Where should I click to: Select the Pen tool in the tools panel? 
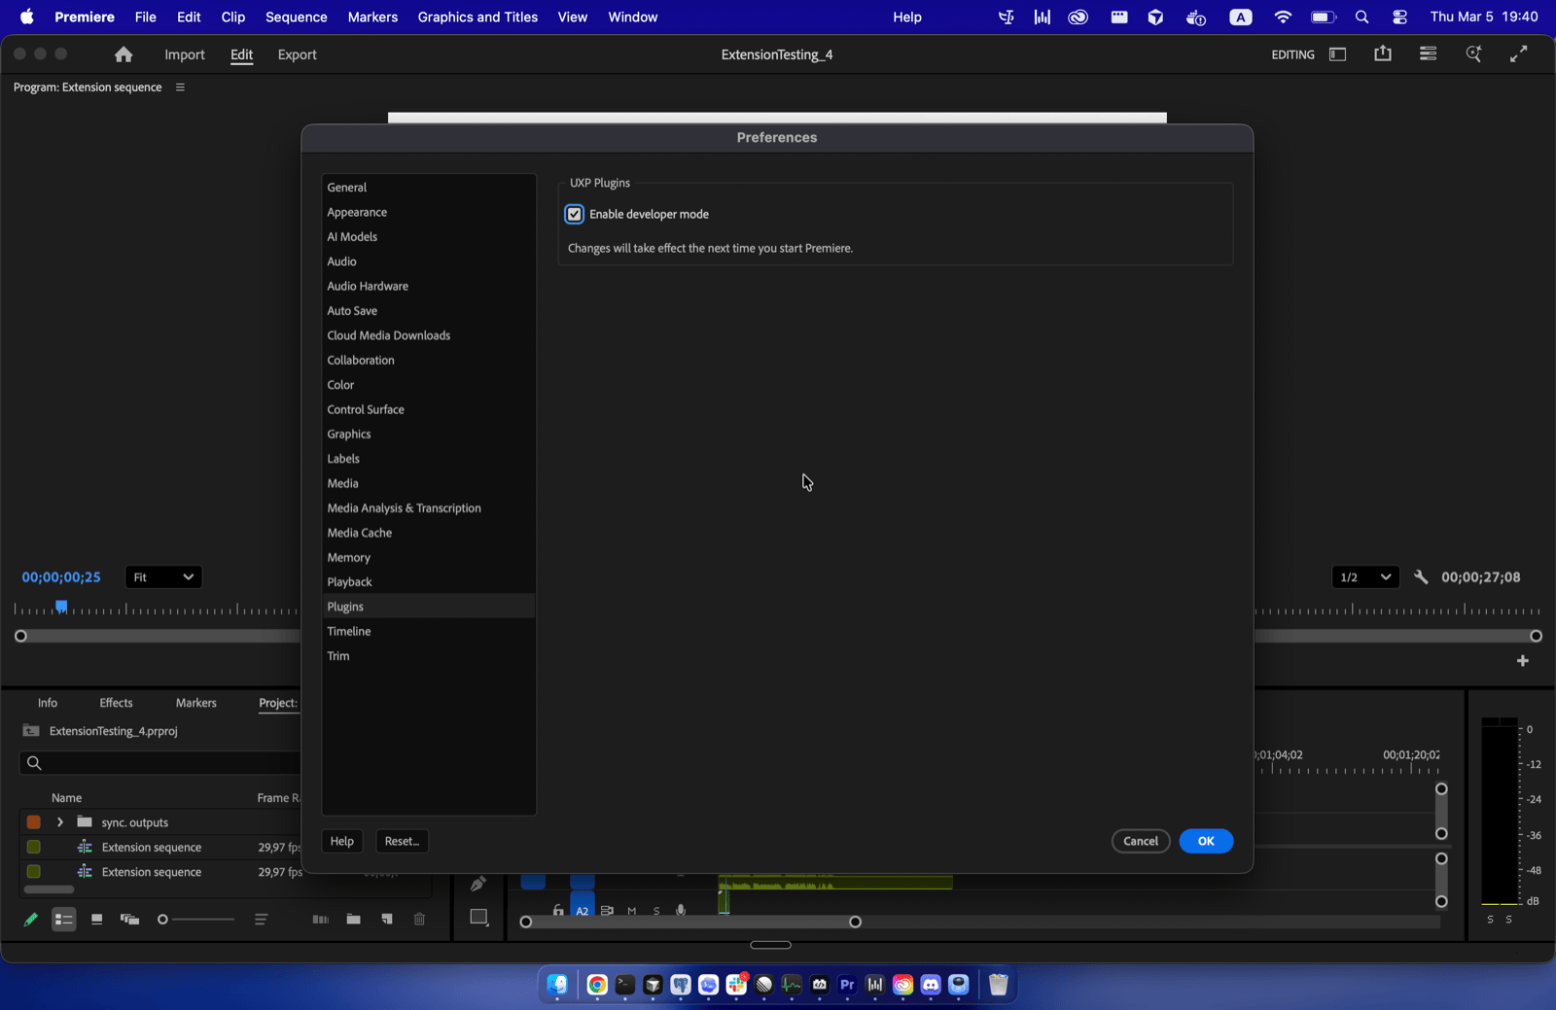tap(478, 884)
